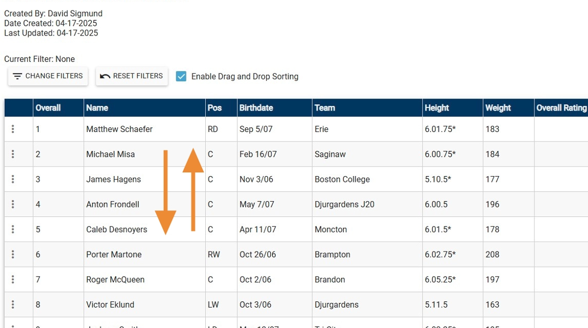Click the Team column header
The height and width of the screenshot is (328, 588).
324,108
